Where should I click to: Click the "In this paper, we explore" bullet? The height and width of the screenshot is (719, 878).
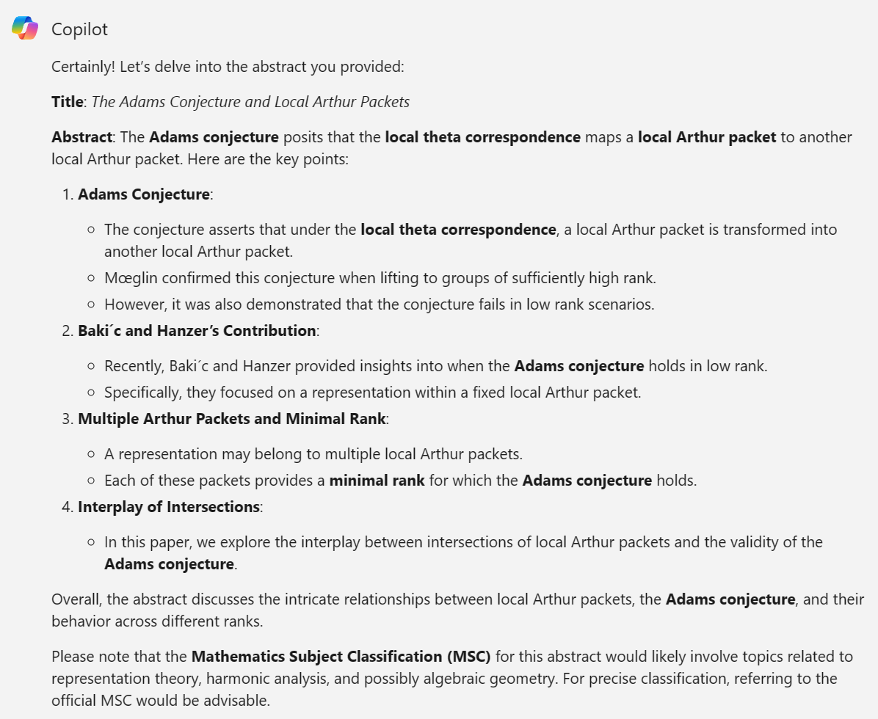pos(462,542)
